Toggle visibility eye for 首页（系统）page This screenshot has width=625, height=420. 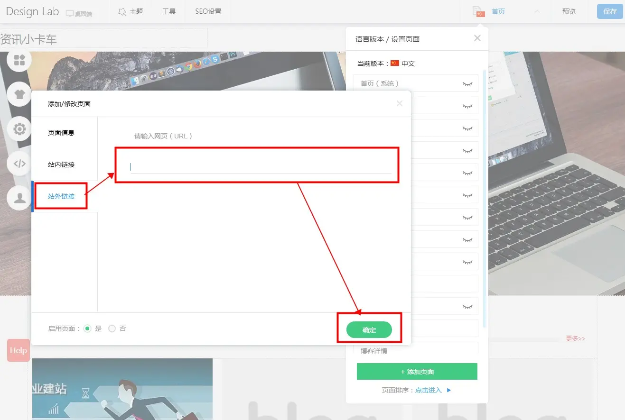coord(468,84)
